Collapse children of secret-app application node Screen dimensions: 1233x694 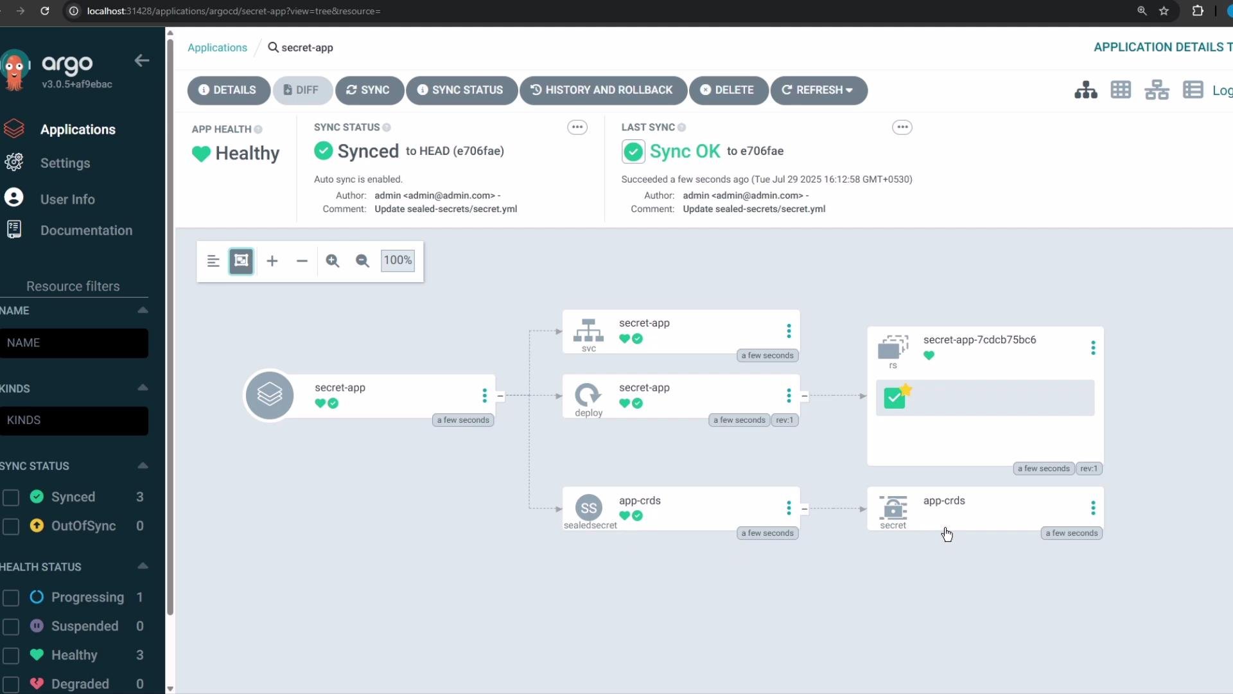[500, 396]
